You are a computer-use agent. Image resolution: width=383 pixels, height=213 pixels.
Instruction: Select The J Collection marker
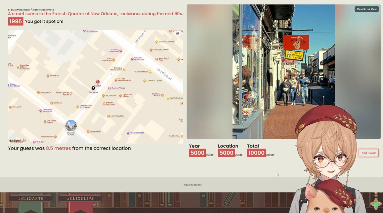(128, 133)
